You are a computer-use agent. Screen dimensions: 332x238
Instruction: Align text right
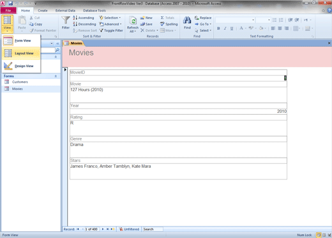pos(287,28)
